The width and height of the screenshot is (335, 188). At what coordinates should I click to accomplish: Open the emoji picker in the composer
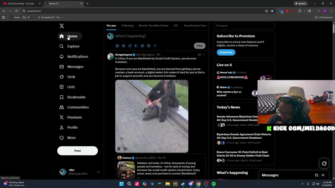pyautogui.click(x=142, y=46)
